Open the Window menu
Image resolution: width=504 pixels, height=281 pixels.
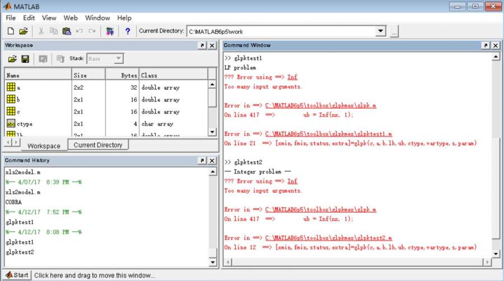97,18
